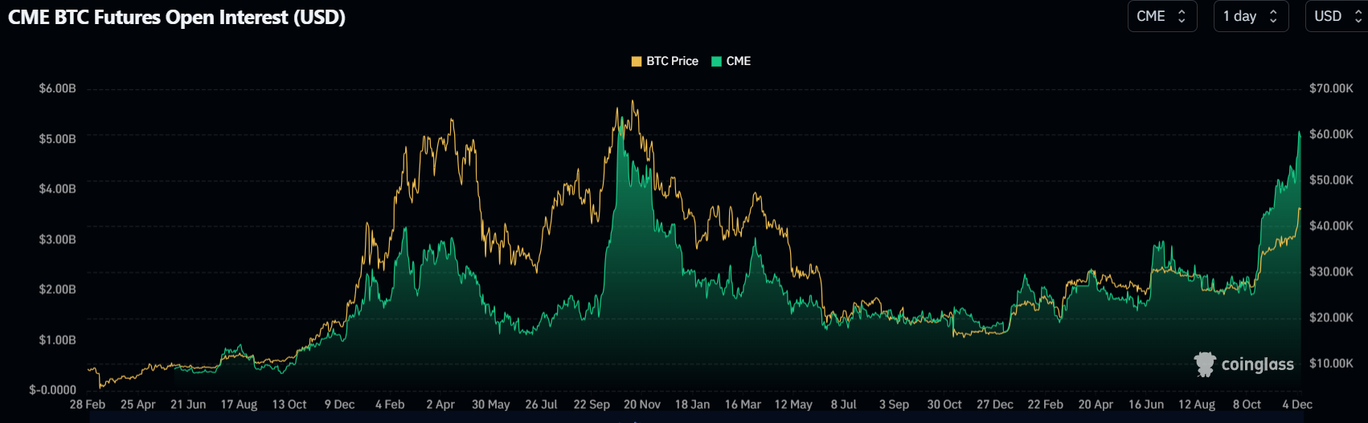1368x423 pixels.
Task: Open the USD currency dropdown
Action: [x=1337, y=16]
